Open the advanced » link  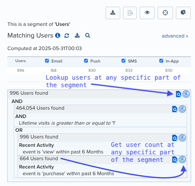[175, 36]
